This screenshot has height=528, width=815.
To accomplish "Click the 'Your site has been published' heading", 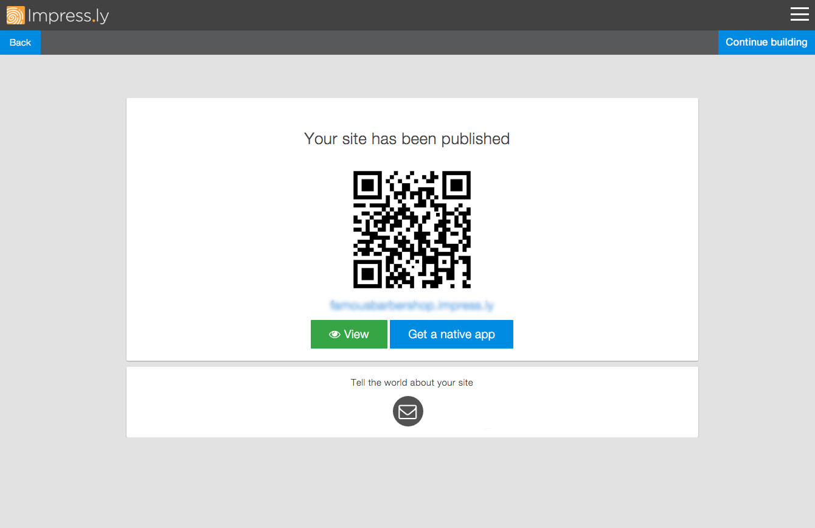I will tap(407, 139).
